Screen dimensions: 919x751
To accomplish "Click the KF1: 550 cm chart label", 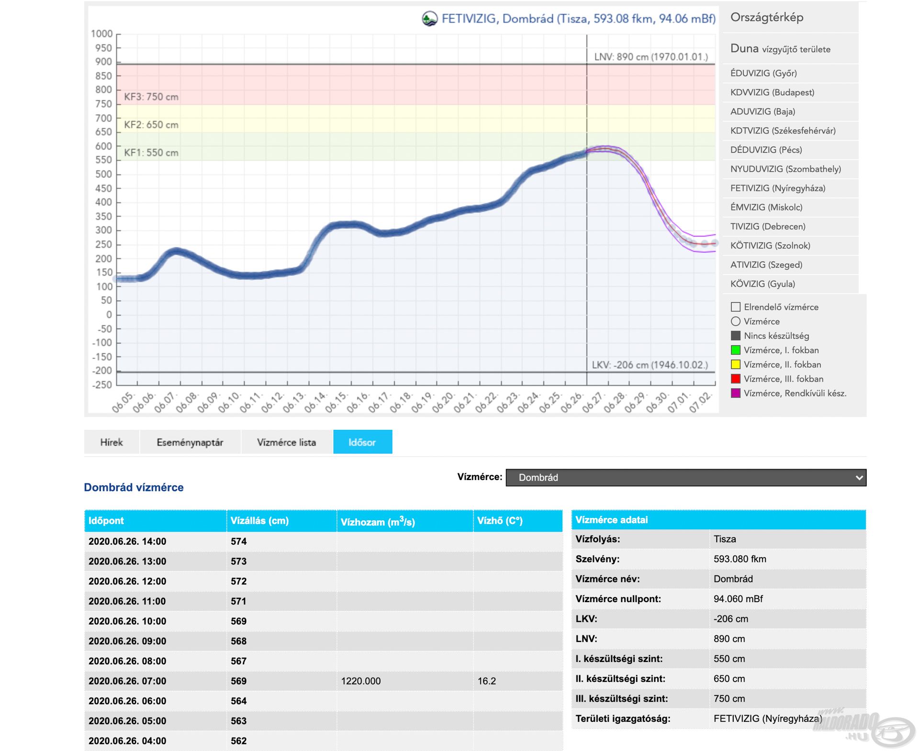I will [x=151, y=153].
